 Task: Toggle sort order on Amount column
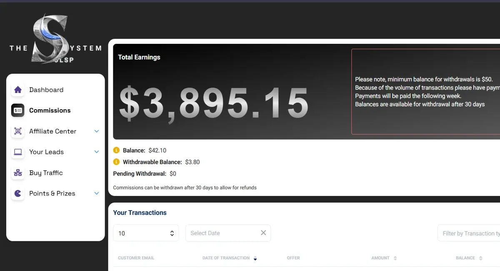(x=395, y=258)
